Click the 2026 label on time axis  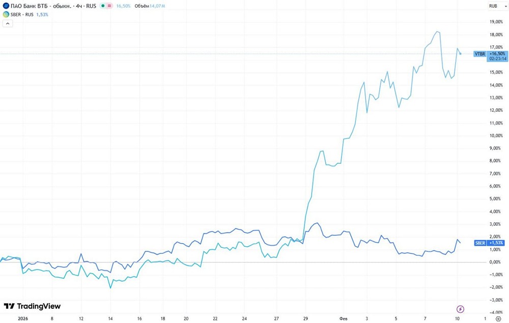click(23, 318)
